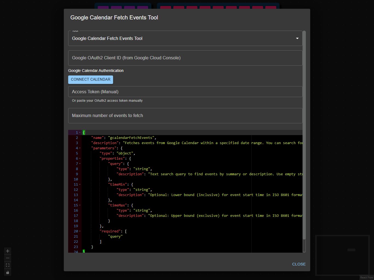The height and width of the screenshot is (280, 374).
Task: Click the "parameters" key on line 4
Action: pyautogui.click(x=104, y=148)
